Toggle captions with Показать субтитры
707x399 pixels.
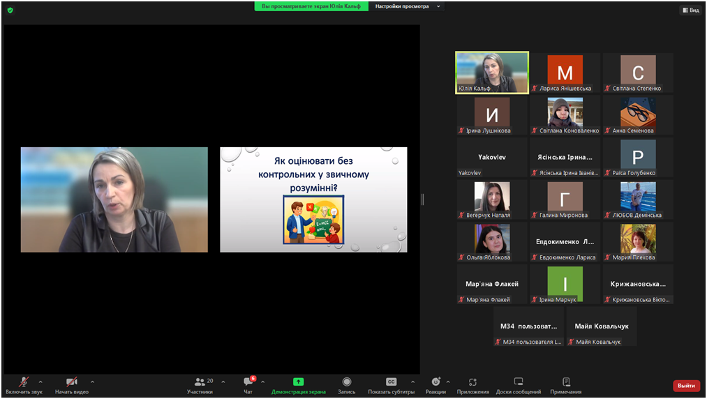point(391,385)
